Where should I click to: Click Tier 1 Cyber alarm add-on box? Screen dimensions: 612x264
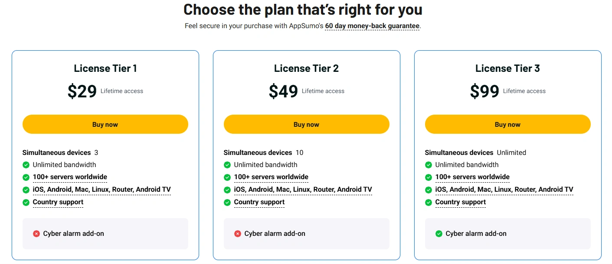click(x=105, y=234)
